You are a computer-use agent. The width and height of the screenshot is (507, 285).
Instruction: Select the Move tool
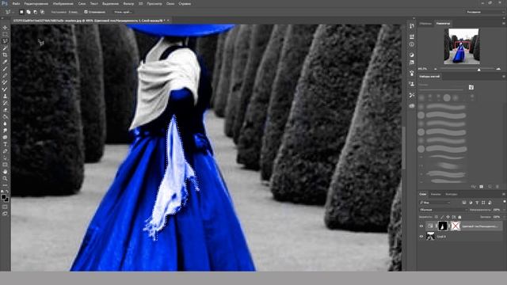5,28
